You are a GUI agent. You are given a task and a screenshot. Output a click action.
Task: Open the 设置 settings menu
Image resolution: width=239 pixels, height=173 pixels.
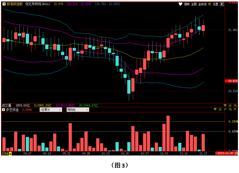[215, 4]
